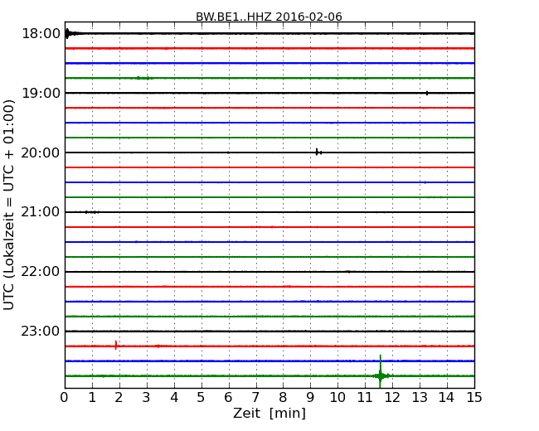
Task: Click x-axis tick label 4
Action: click(174, 398)
